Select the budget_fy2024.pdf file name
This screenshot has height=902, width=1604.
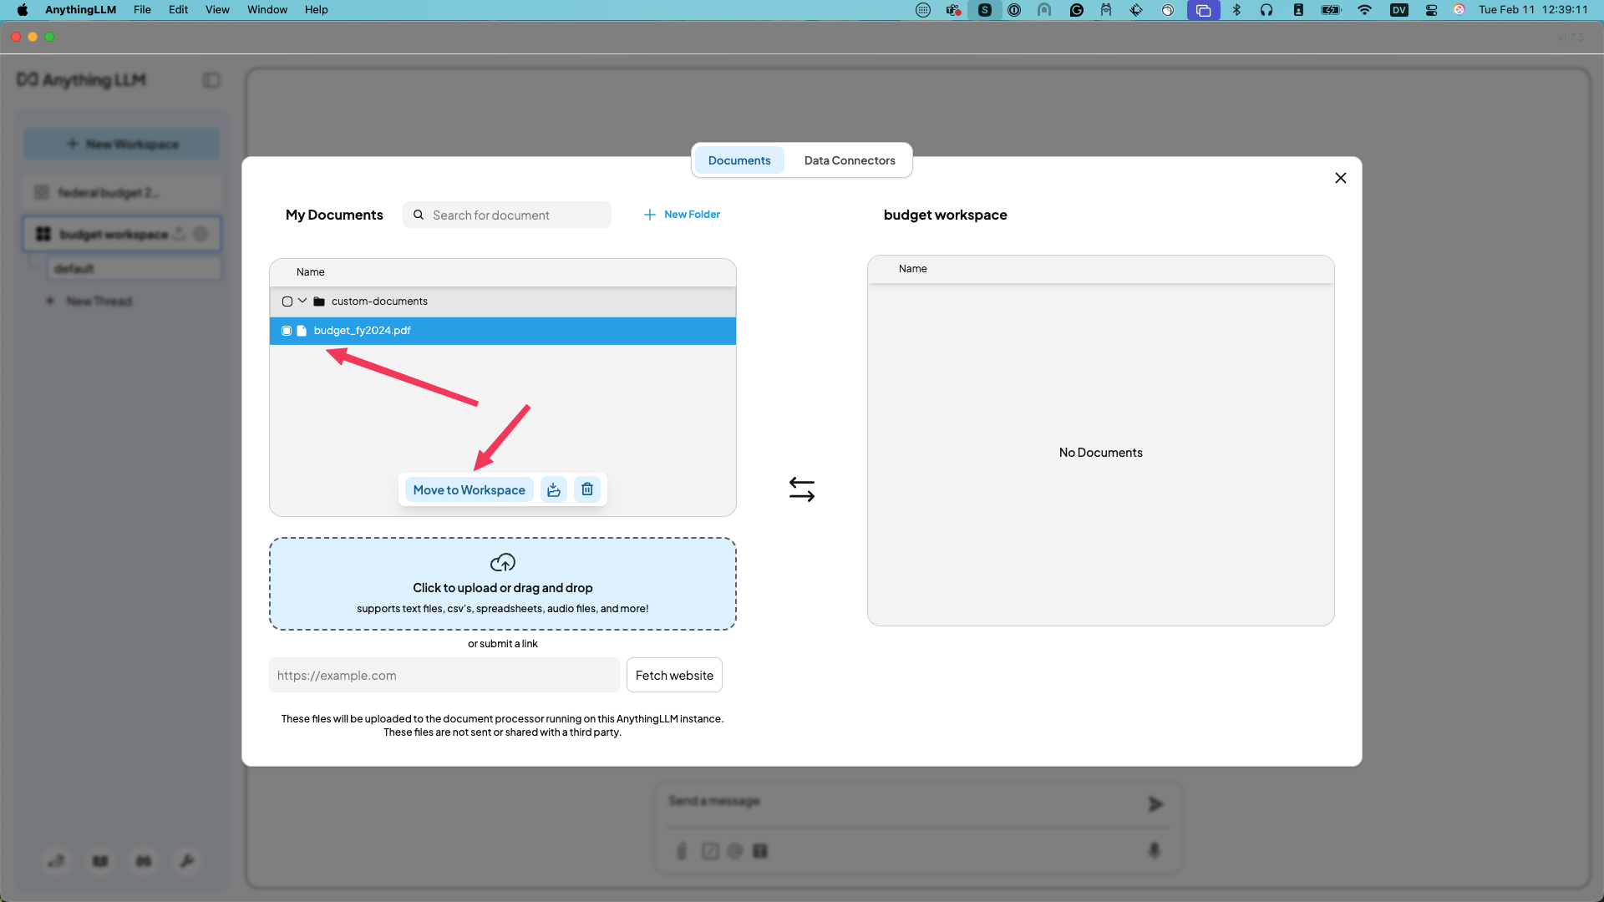pos(363,331)
